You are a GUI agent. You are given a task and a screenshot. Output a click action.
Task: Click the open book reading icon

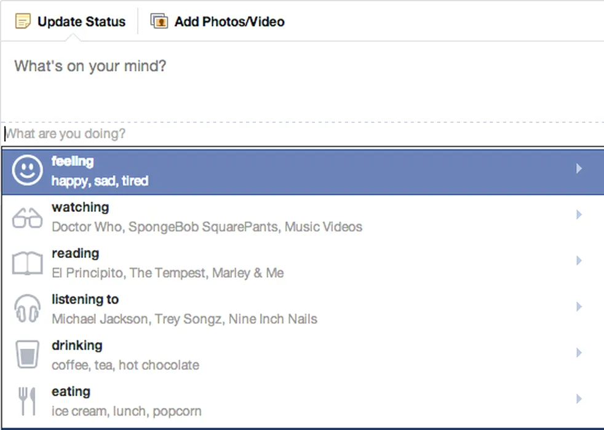click(x=28, y=263)
